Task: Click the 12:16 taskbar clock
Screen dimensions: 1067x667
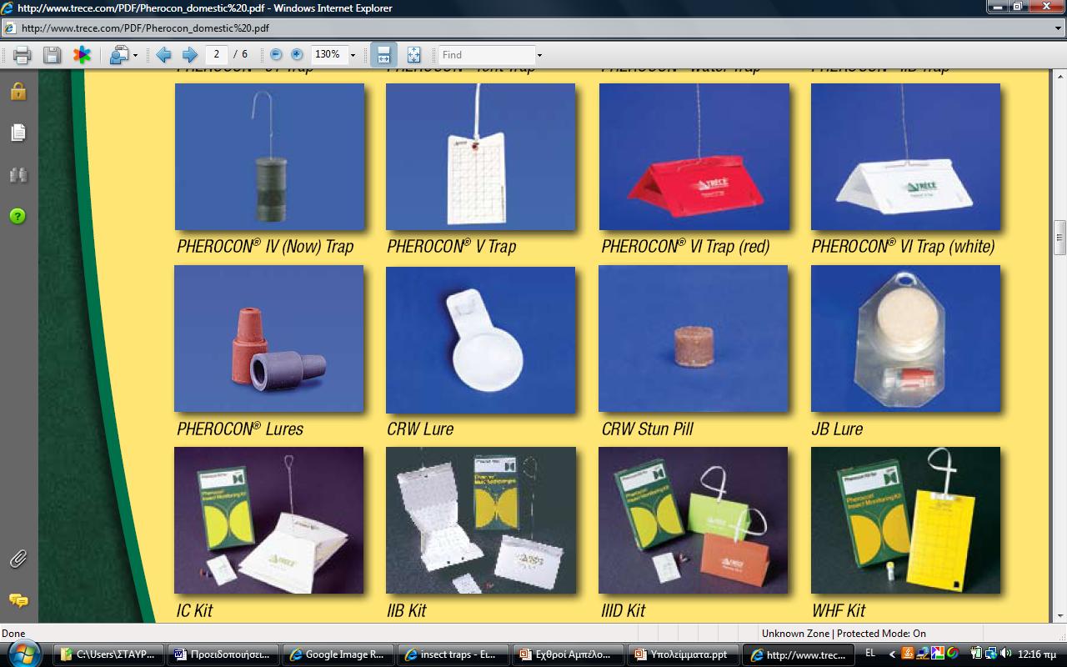Action: [1038, 654]
